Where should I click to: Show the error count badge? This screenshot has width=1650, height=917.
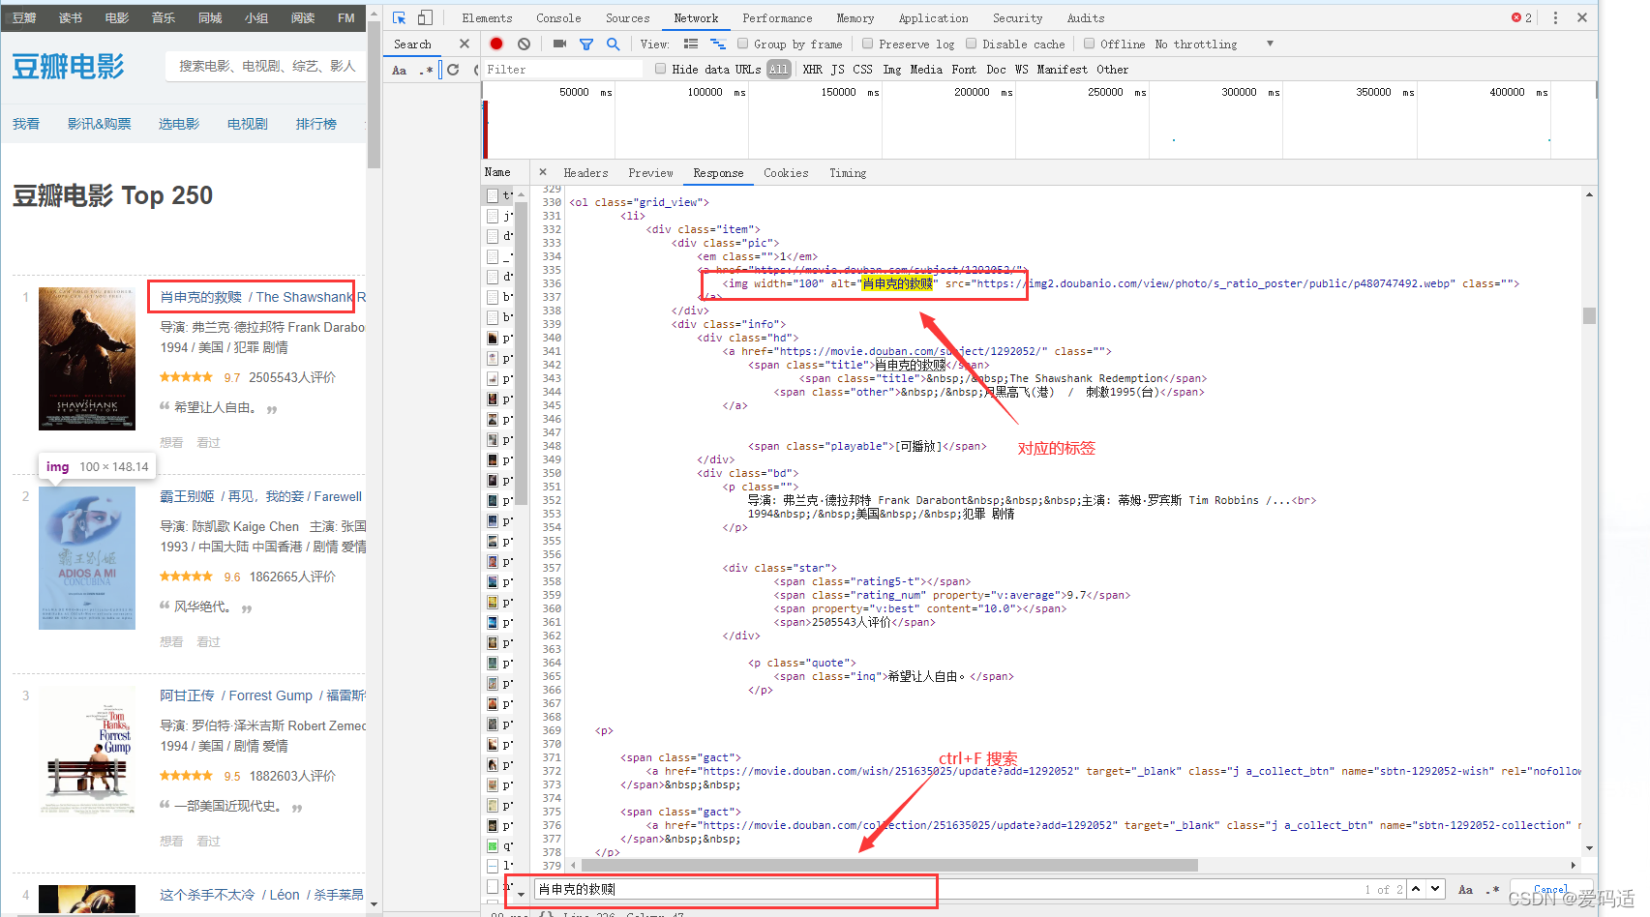click(x=1521, y=17)
